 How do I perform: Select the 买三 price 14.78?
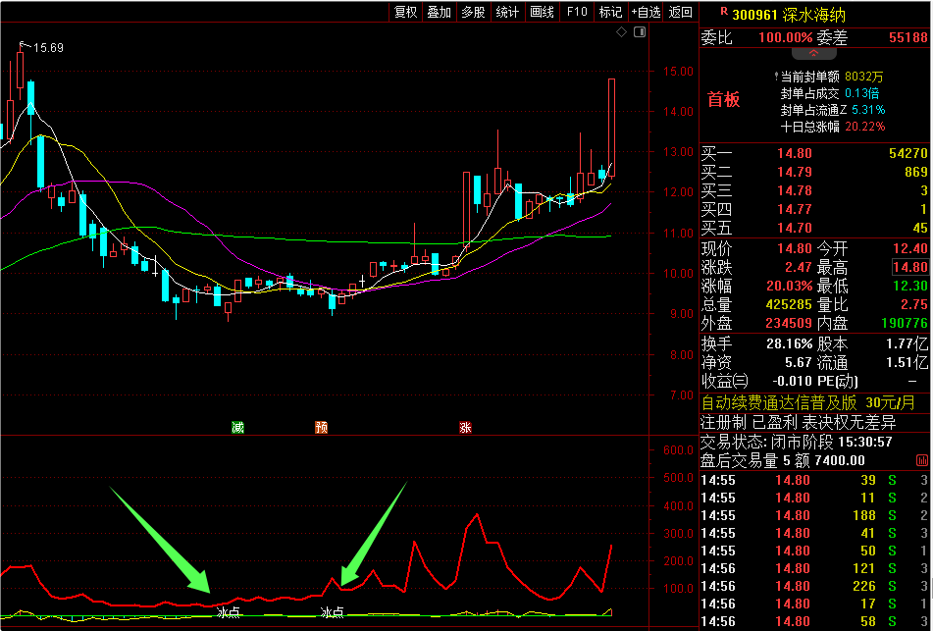[x=795, y=190]
